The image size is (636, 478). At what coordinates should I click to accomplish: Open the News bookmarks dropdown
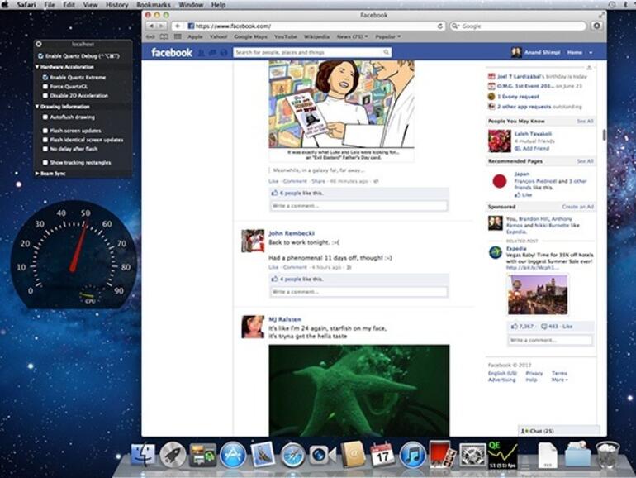coord(352,36)
